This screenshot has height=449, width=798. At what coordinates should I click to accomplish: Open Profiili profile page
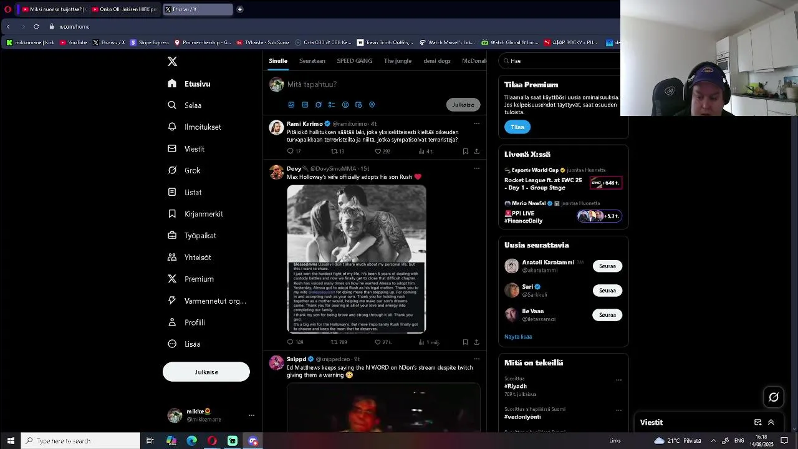point(187,322)
